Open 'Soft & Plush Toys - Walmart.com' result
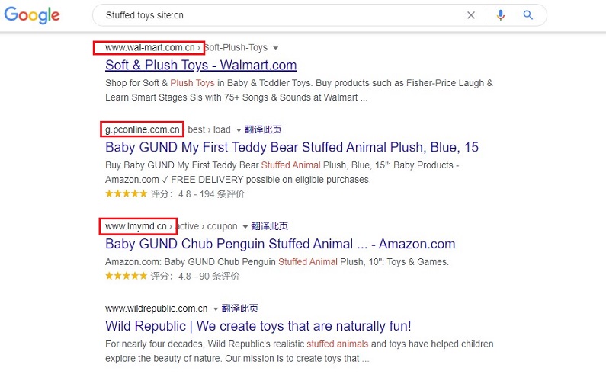Image resolution: width=606 pixels, height=374 pixels. point(200,66)
